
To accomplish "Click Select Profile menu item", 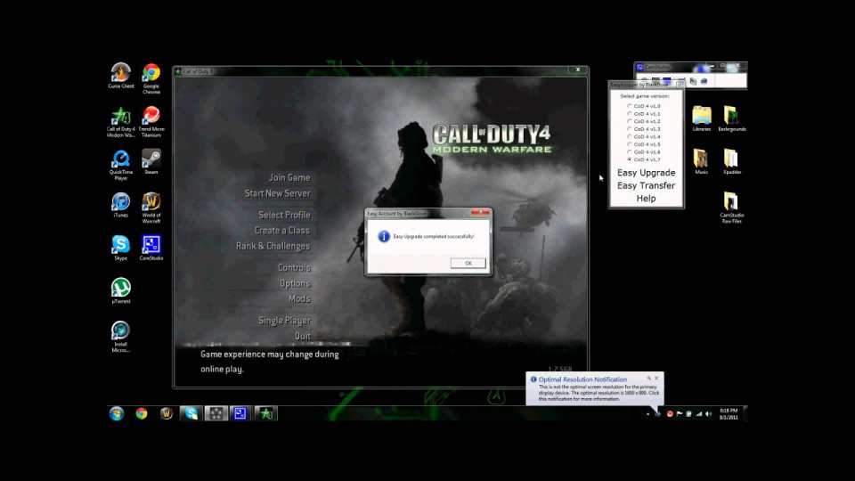I will pyautogui.click(x=284, y=215).
